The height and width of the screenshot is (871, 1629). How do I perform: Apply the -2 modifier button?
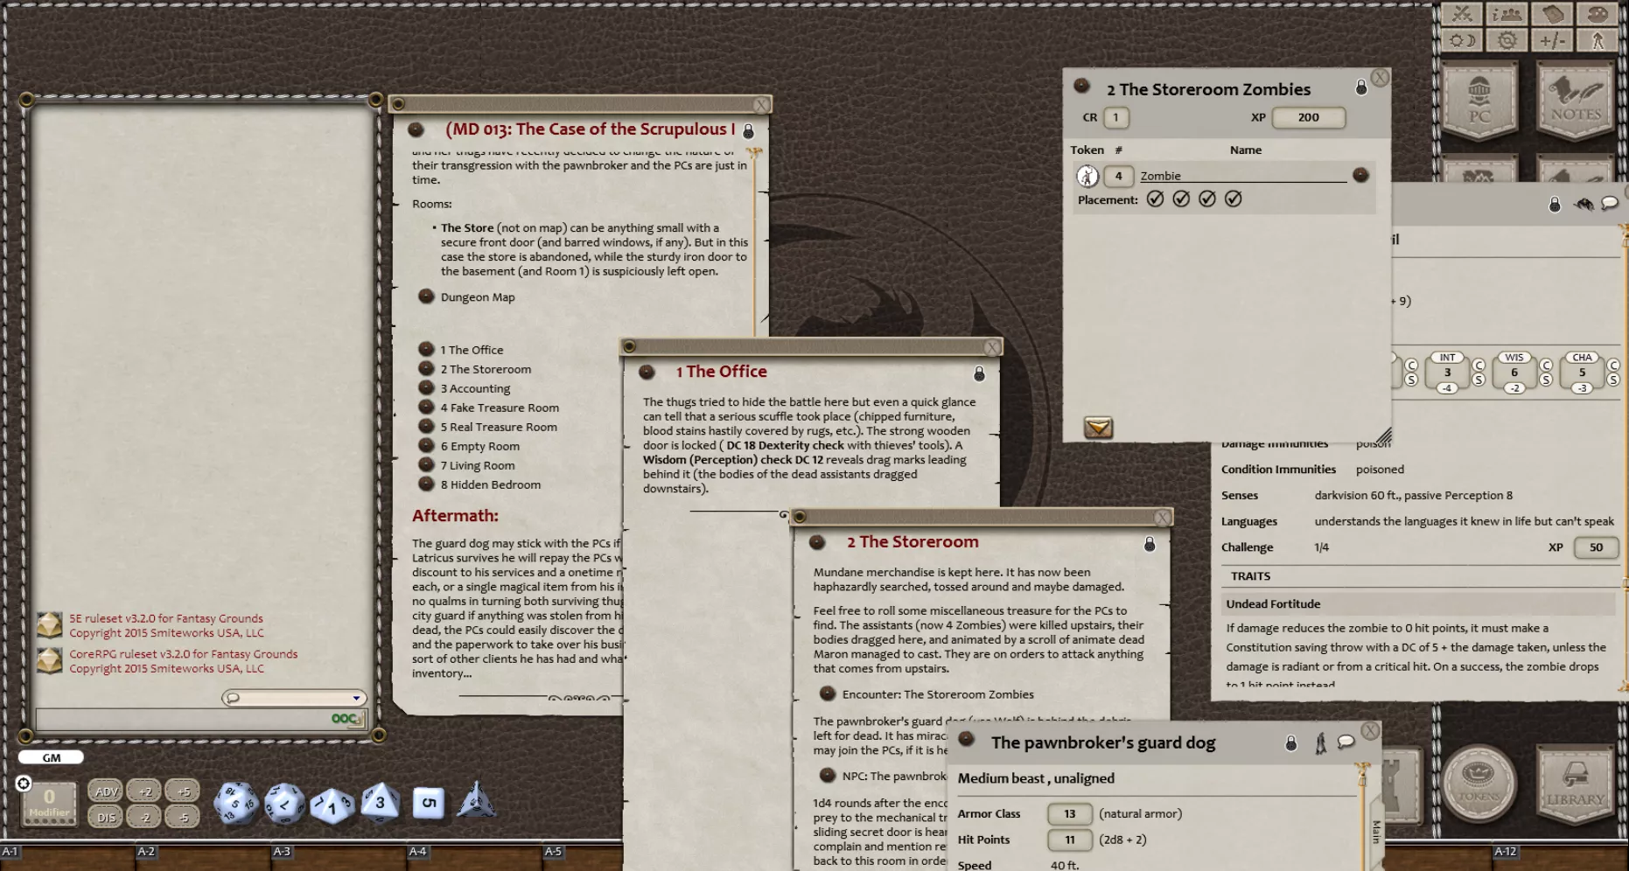coord(144,817)
